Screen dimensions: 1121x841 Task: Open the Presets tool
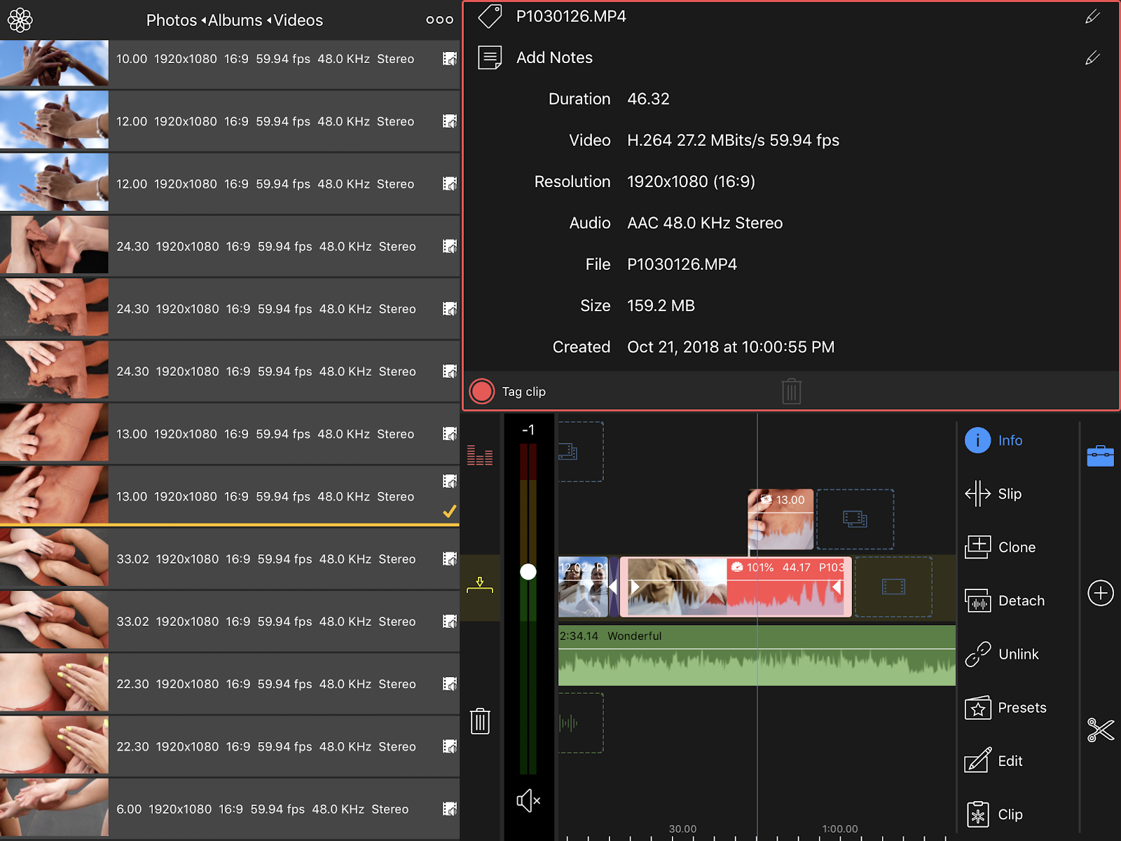coord(1006,708)
